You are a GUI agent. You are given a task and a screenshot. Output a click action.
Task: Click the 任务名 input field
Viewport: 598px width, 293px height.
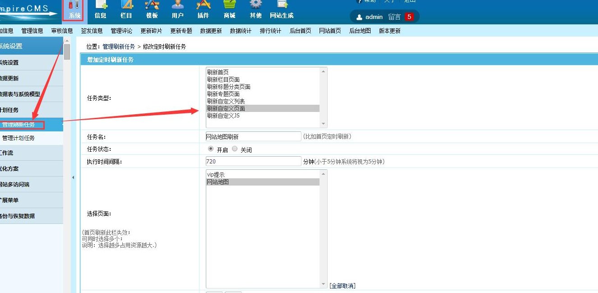click(x=253, y=136)
